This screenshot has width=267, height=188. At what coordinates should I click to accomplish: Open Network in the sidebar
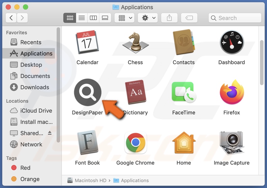click(x=29, y=144)
